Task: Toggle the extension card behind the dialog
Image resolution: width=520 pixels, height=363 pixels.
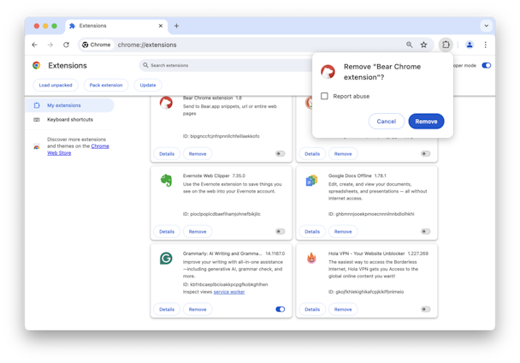Action: [x=425, y=154]
